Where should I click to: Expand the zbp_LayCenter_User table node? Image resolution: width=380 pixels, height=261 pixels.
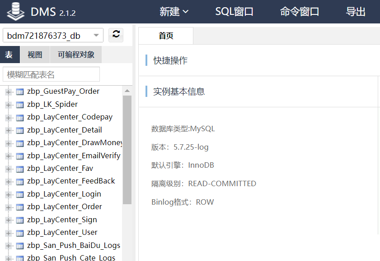[x=8, y=233]
